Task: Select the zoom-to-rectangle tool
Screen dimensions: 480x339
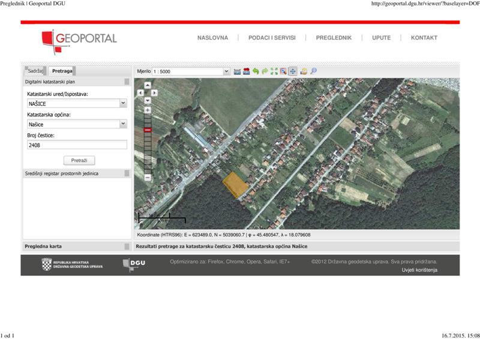Action: click(x=283, y=71)
